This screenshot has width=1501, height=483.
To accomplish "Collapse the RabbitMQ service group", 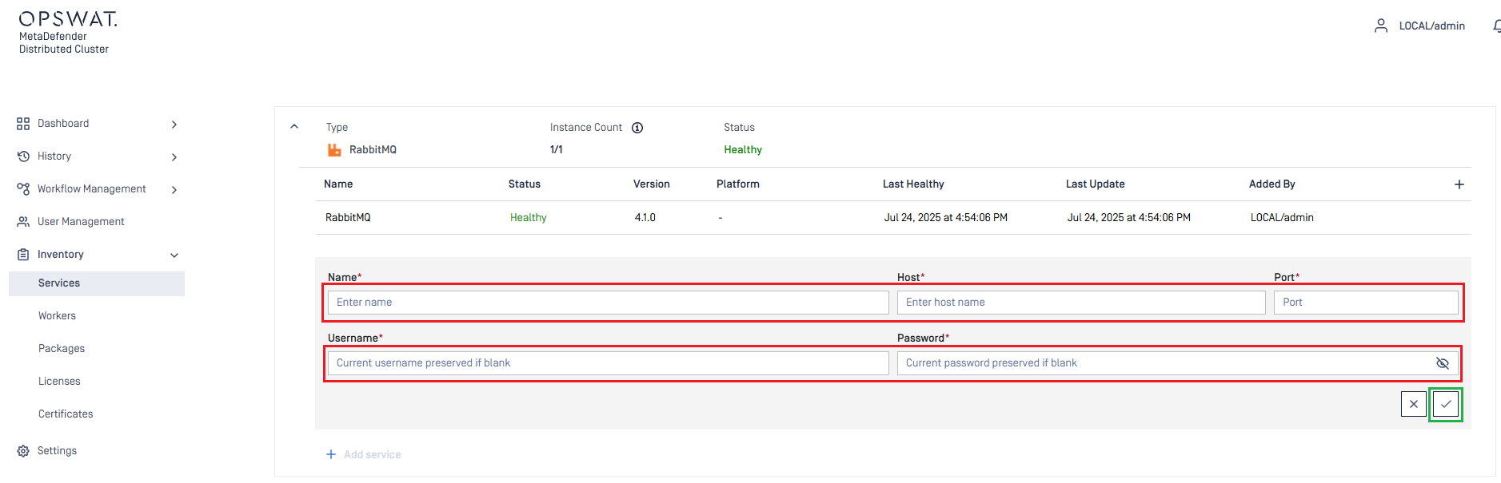I will (x=294, y=126).
